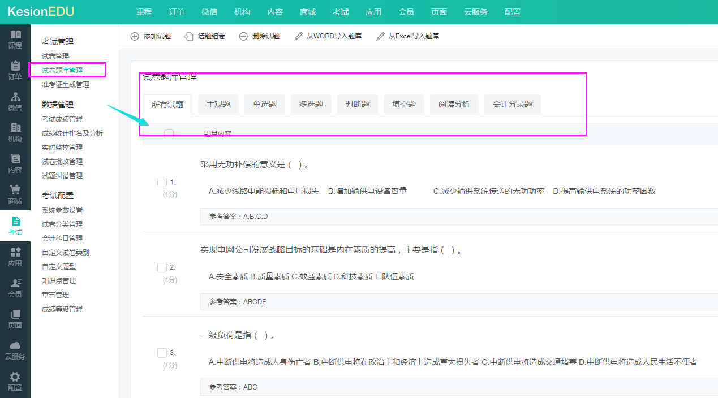The image size is (718, 398).
Task: Switch to the 单选题 tab
Action: (265, 104)
